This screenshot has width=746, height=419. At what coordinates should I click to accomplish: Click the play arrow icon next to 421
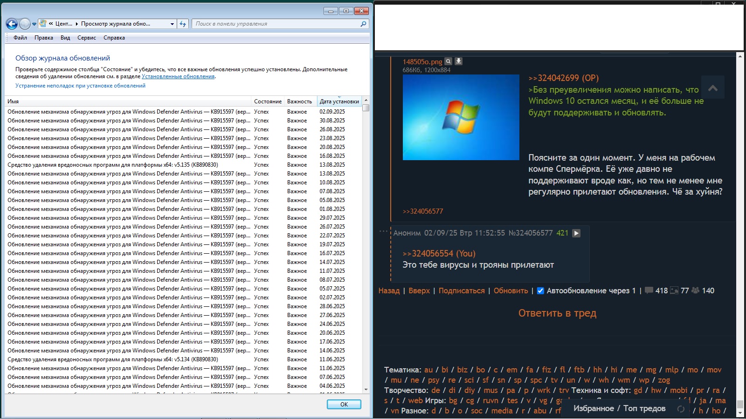click(576, 233)
